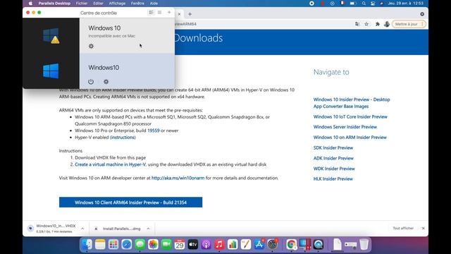
Task: Open Music from the Dock
Action: (219, 244)
